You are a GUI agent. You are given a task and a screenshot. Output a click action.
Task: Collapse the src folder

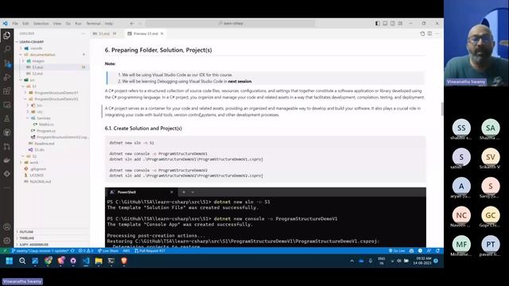32,79
